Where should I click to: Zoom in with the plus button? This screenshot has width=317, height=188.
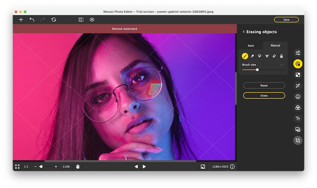pos(56,167)
